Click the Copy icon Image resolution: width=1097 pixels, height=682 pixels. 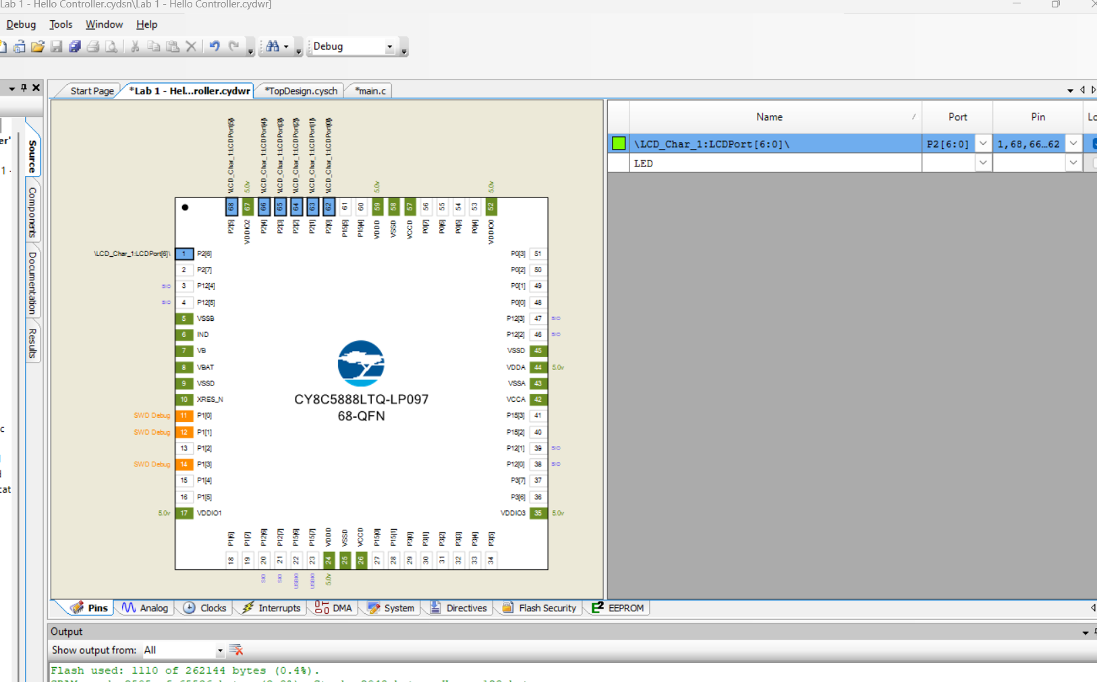point(154,46)
